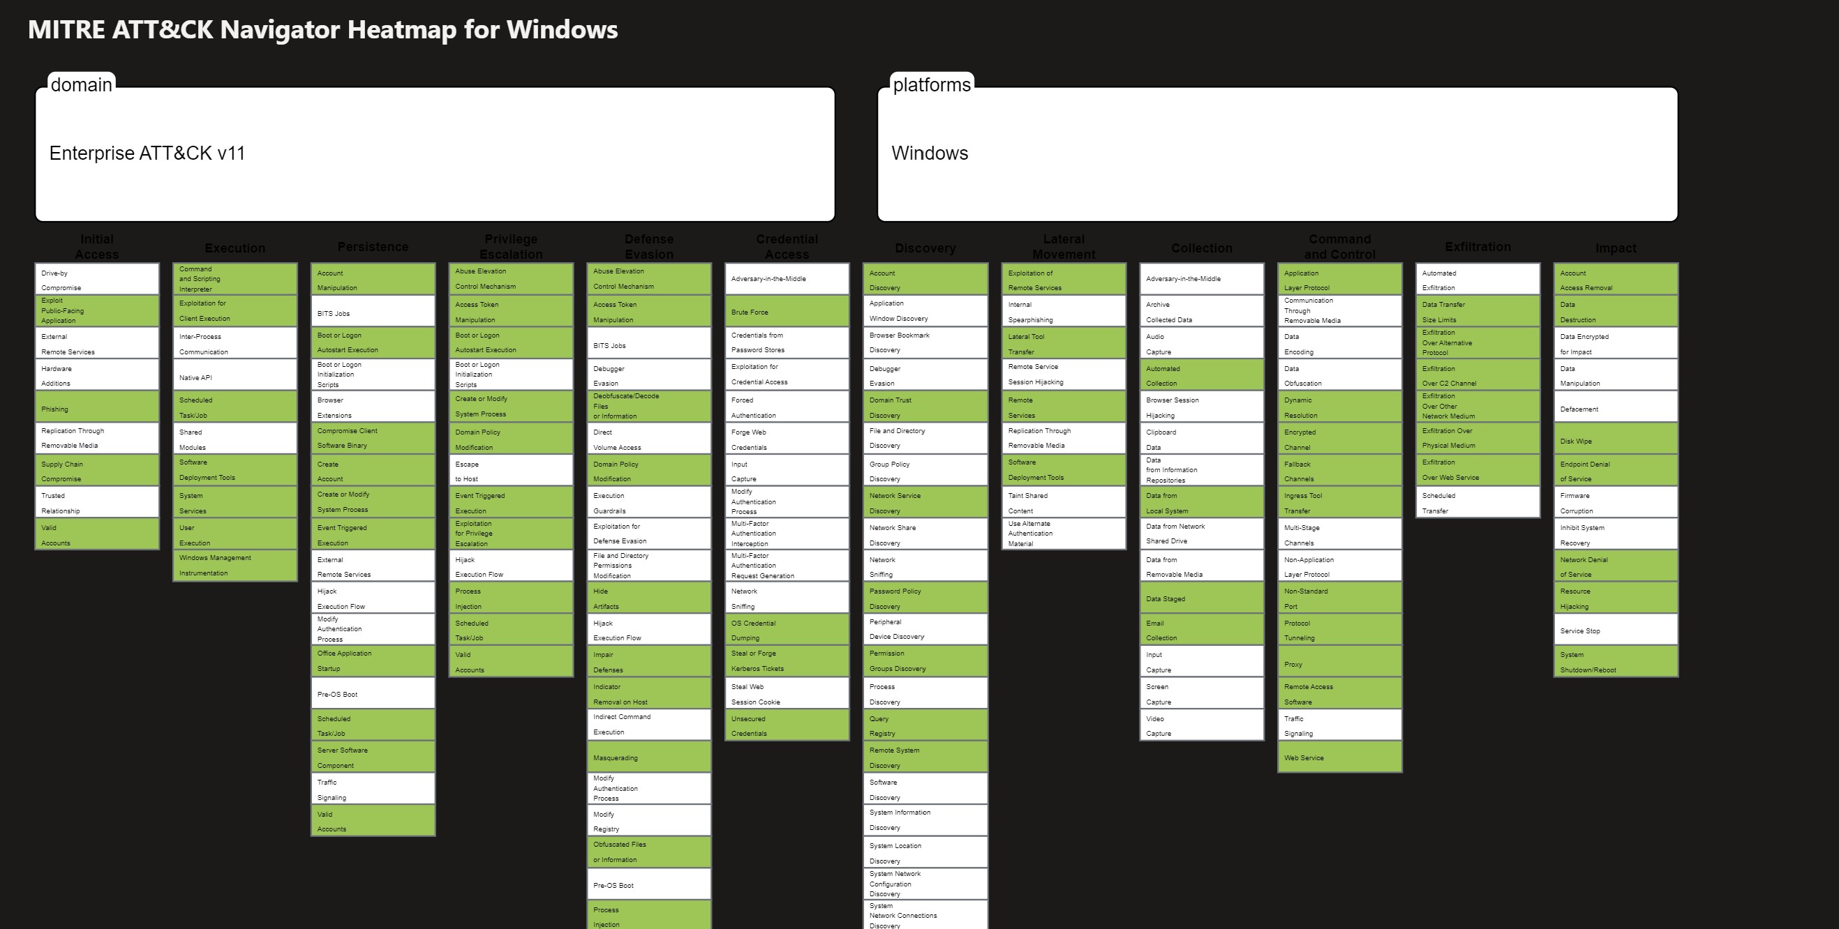Click Command and Scripting Interpreter cell
This screenshot has width=1839, height=929.
(235, 279)
